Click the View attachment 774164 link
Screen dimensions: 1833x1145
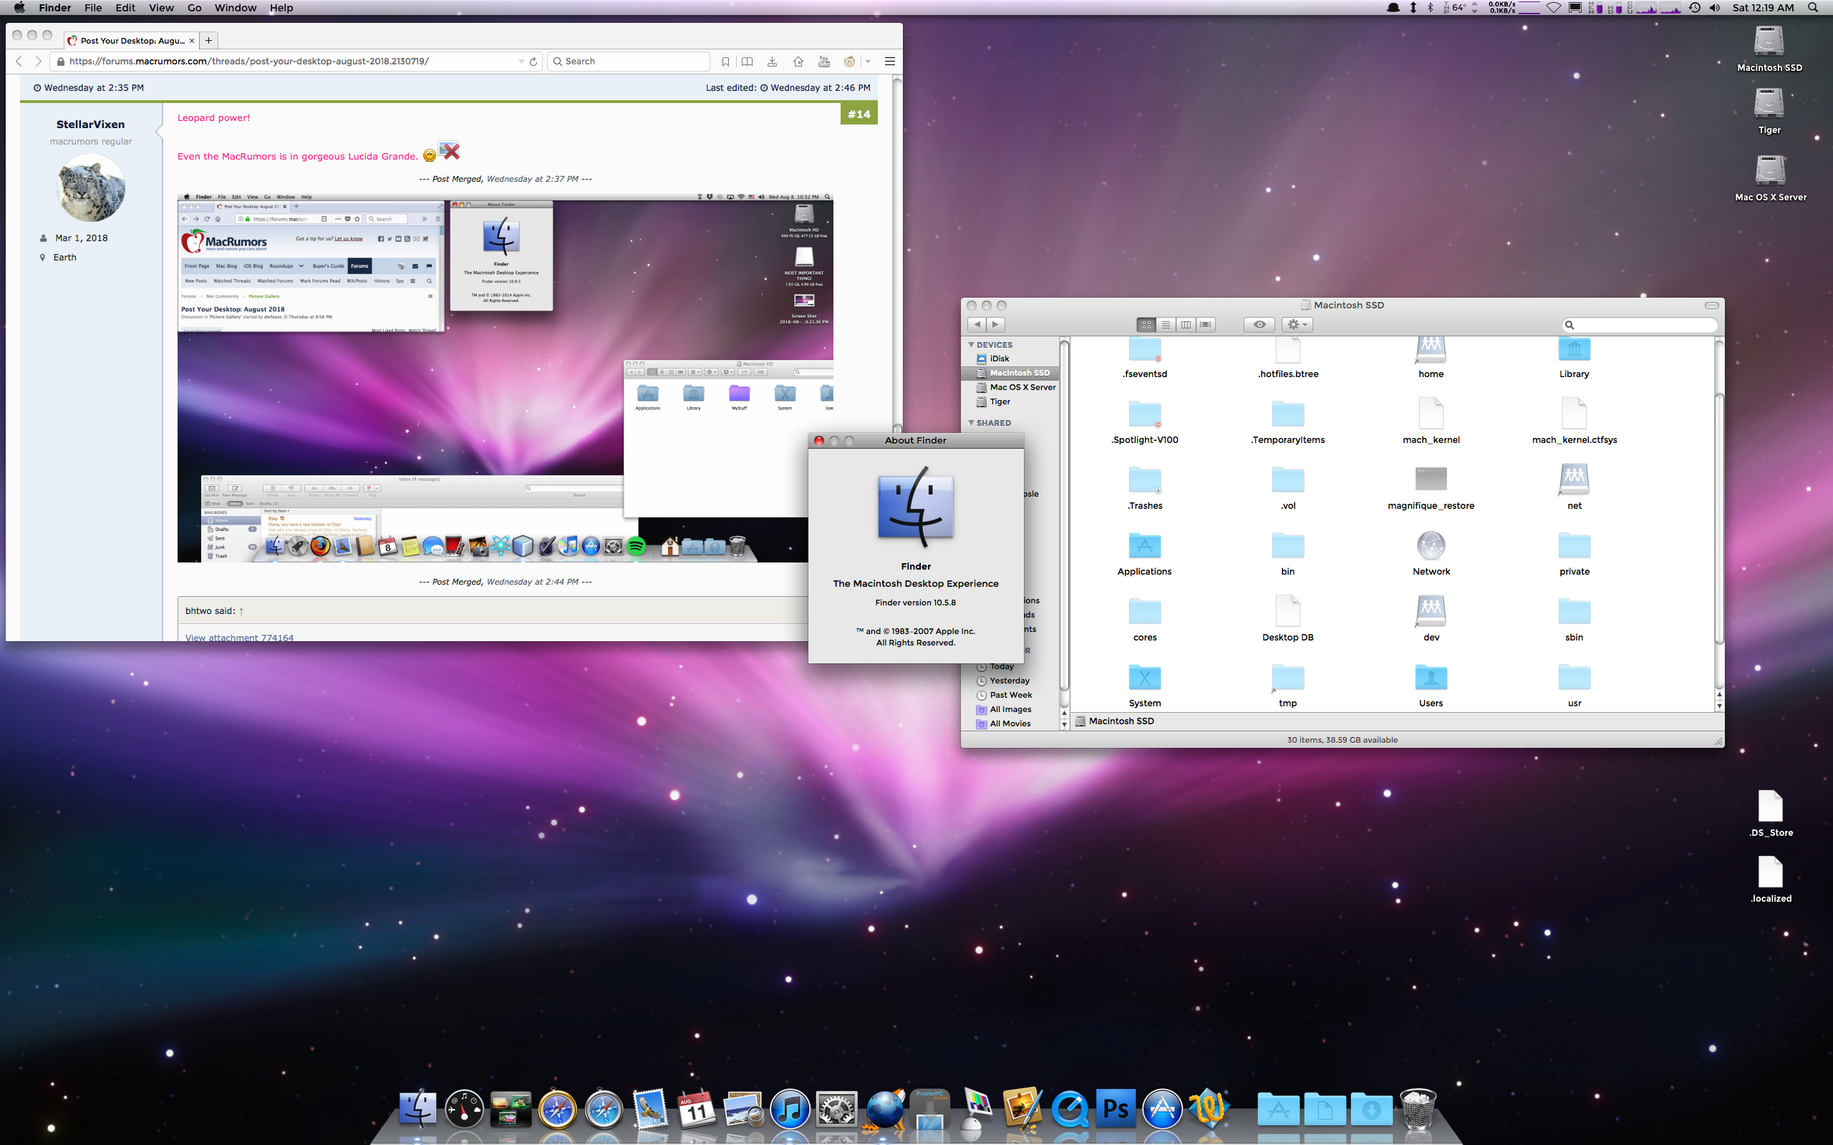tap(239, 638)
